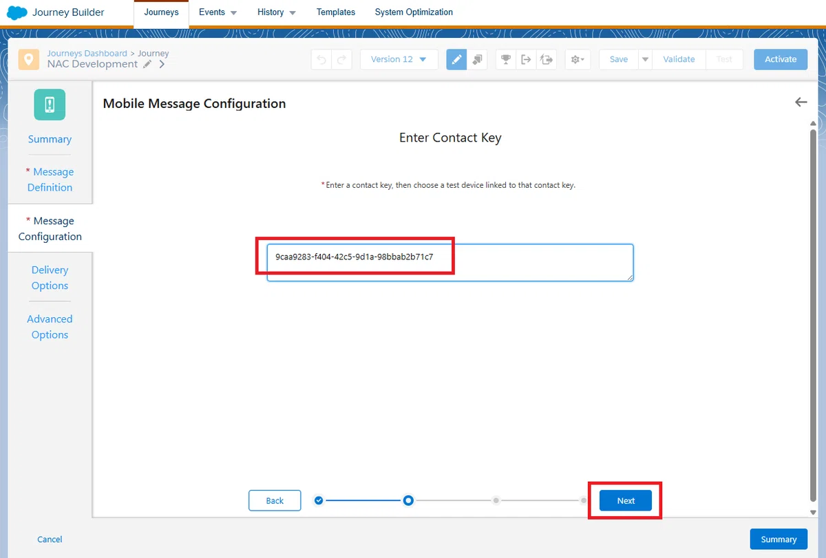Open the History menu
The height and width of the screenshot is (558, 826).
pyautogui.click(x=277, y=12)
